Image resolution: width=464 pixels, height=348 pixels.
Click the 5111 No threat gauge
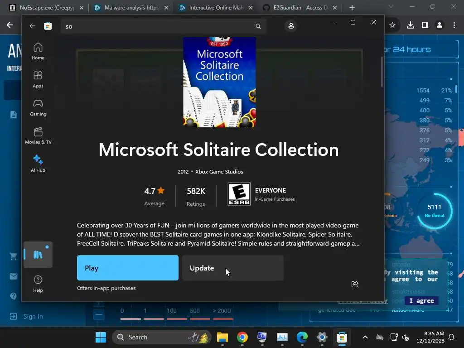click(434, 211)
